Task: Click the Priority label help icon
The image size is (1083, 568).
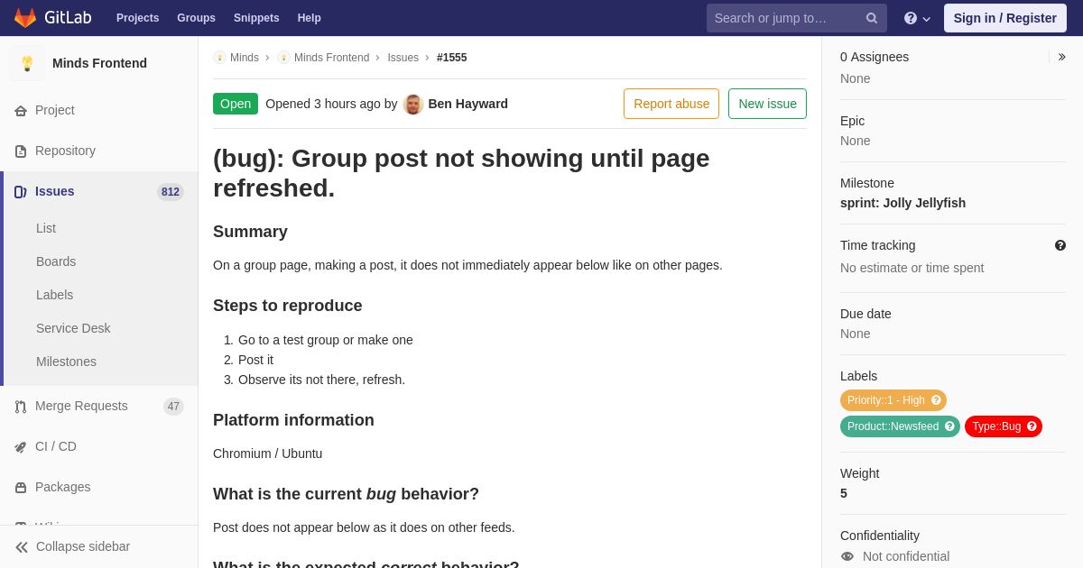Action: click(936, 400)
